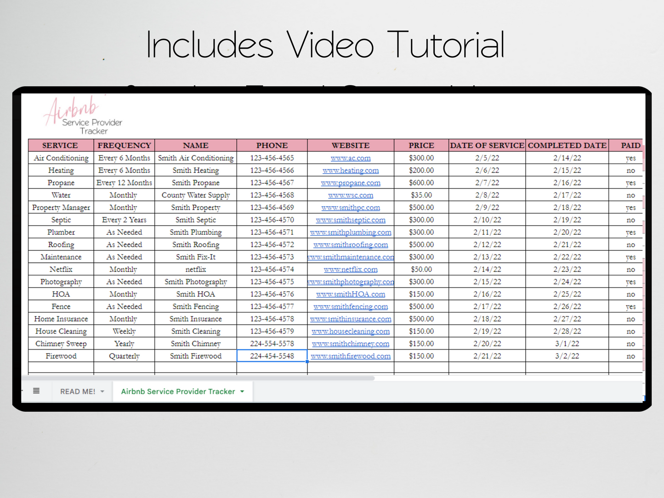This screenshot has width=664, height=498.
Task: Switch to the READ ME! sheet tab
Action: point(77,391)
